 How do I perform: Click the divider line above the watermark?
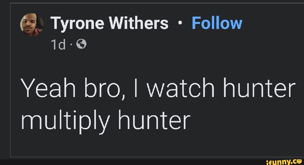(x=152, y=157)
